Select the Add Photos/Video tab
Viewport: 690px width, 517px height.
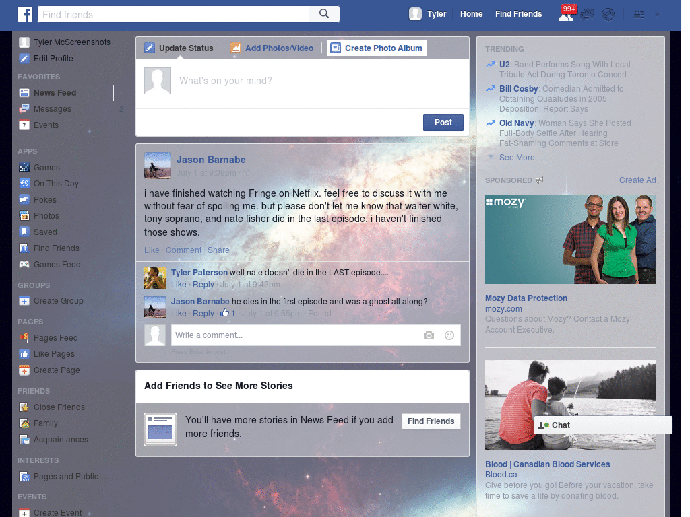272,48
